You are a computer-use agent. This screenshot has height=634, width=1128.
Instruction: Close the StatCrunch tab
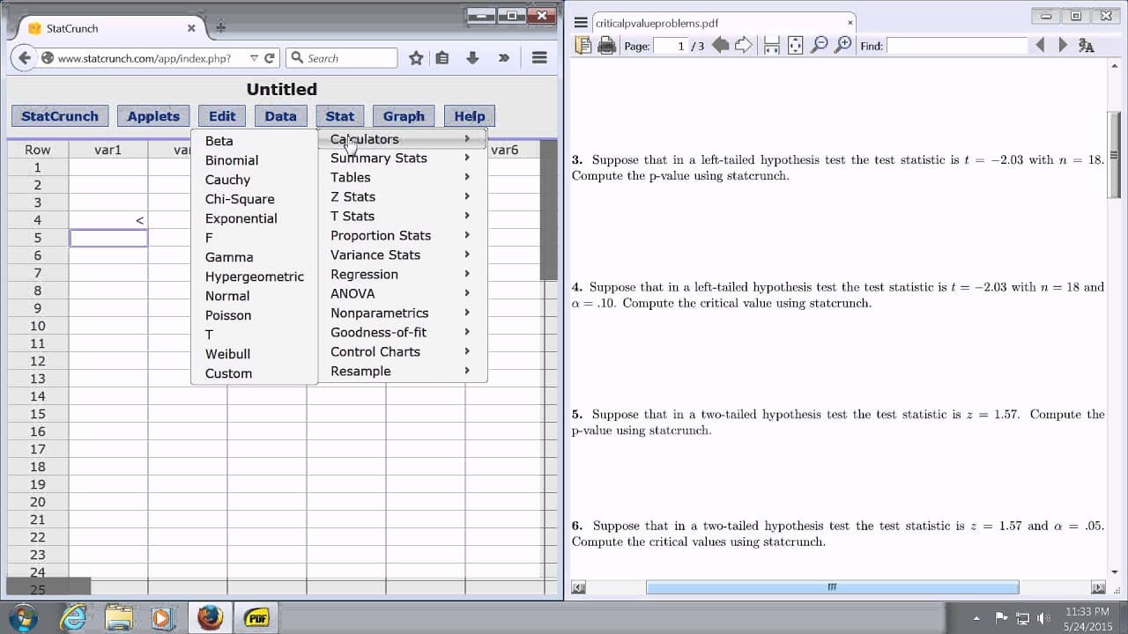(x=191, y=28)
